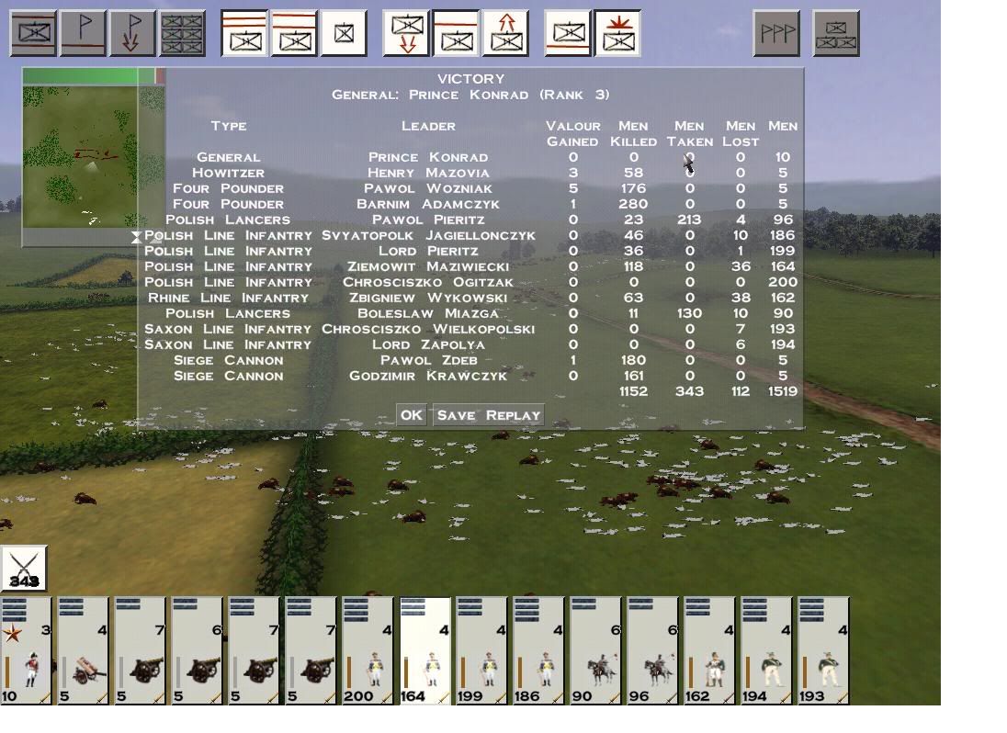Click leader name 'Boleslaw Miazga'

(428, 313)
